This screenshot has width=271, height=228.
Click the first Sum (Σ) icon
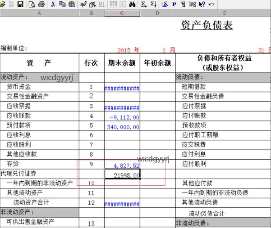pos(144,4)
